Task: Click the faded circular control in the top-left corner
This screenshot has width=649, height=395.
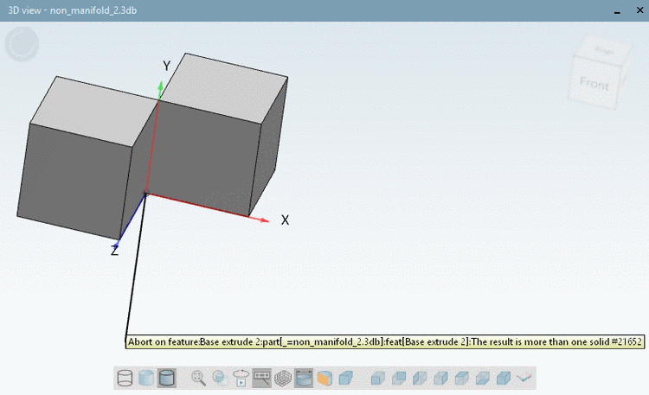Action: pyautogui.click(x=22, y=44)
